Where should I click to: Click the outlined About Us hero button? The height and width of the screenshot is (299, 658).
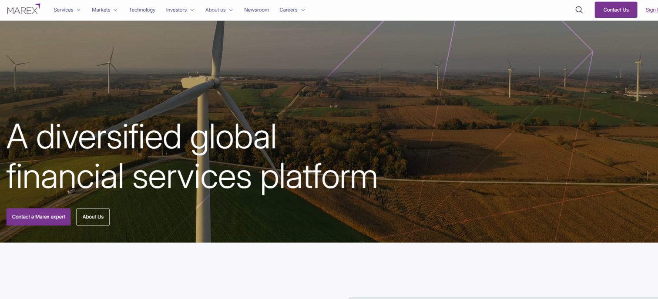pyautogui.click(x=93, y=217)
